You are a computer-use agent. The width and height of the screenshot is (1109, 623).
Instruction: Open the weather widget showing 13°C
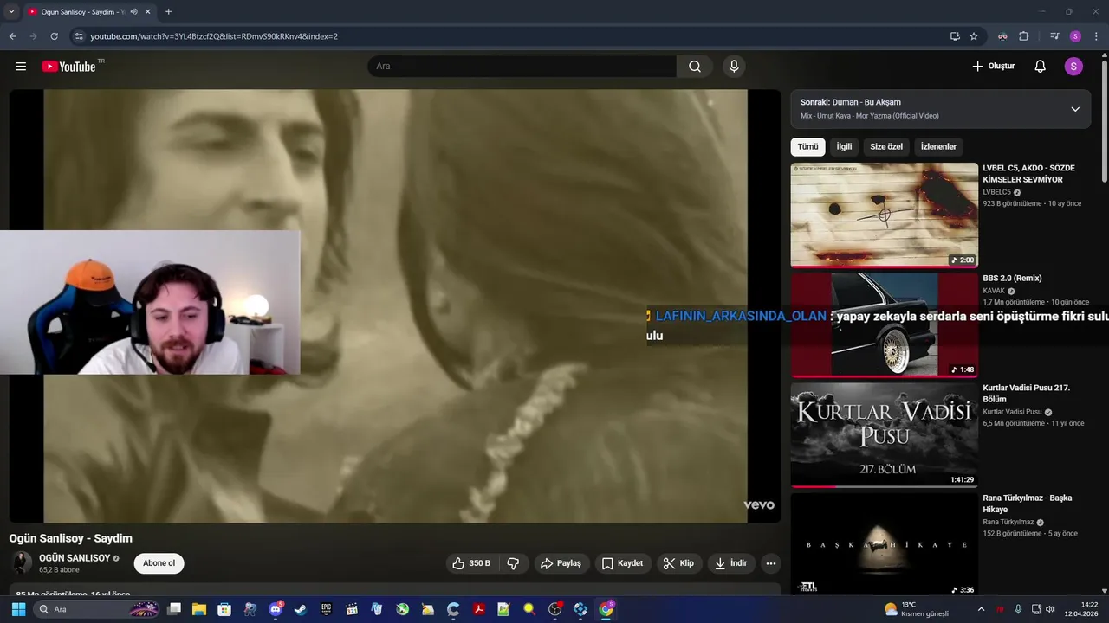tap(916, 609)
